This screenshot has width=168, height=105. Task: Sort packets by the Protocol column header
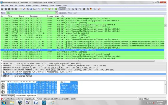[x=50, y=16]
